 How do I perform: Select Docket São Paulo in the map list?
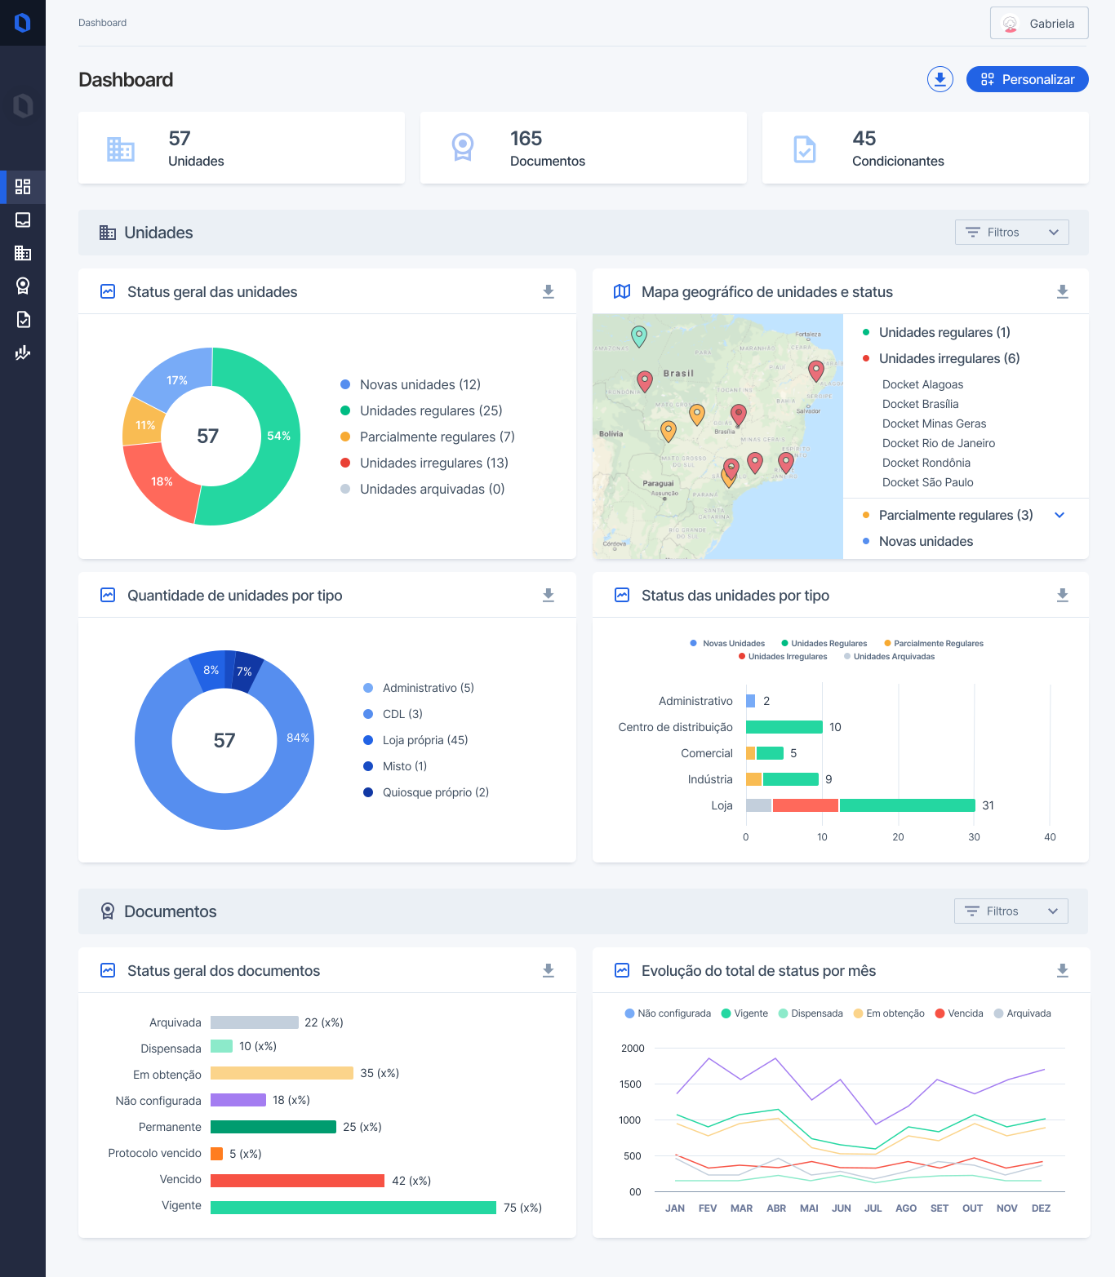[927, 482]
